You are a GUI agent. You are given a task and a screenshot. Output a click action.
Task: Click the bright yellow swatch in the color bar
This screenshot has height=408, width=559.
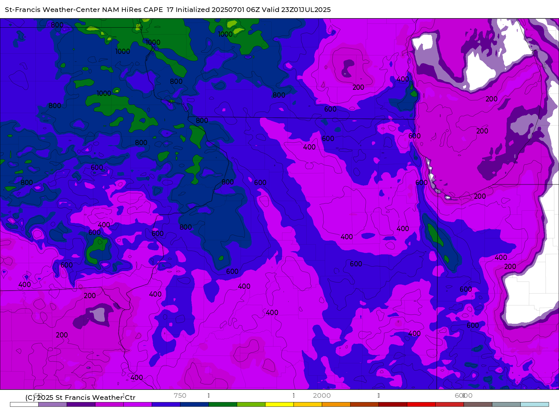tap(279, 405)
